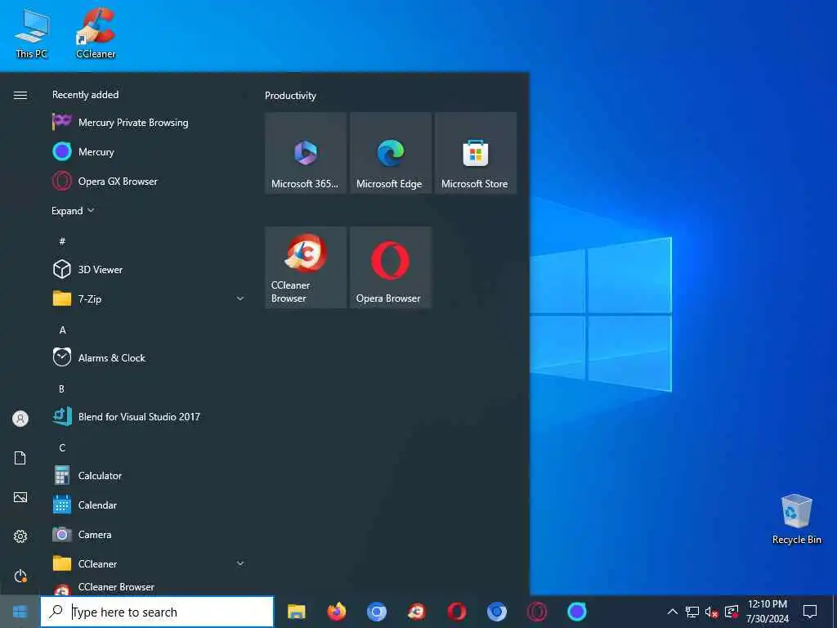Open Alarms & Clock
This screenshot has height=628, width=837.
(x=147, y=358)
